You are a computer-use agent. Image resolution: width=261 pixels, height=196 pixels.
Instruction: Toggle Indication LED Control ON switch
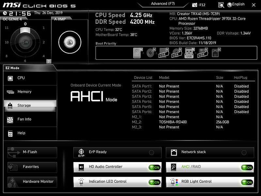pos(154,182)
